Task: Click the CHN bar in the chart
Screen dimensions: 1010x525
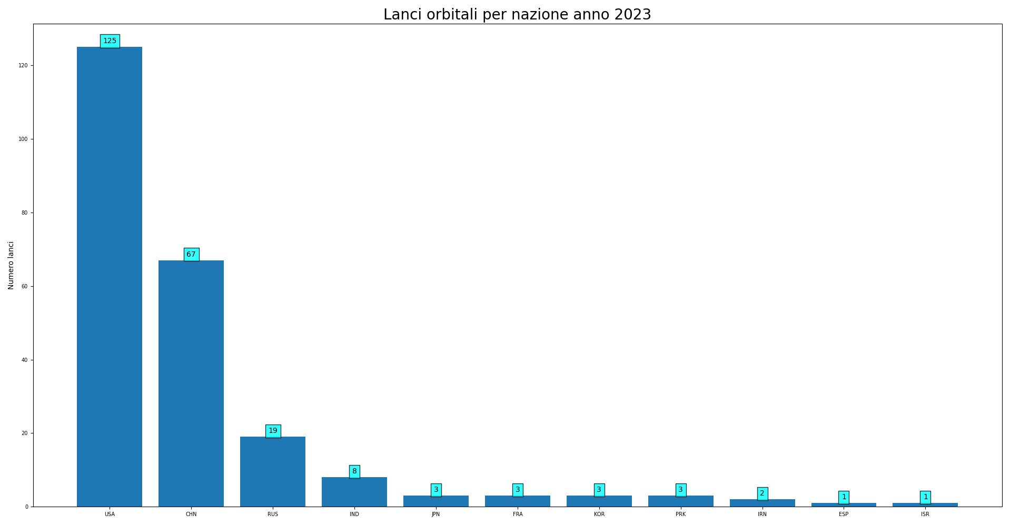Action: coord(191,383)
